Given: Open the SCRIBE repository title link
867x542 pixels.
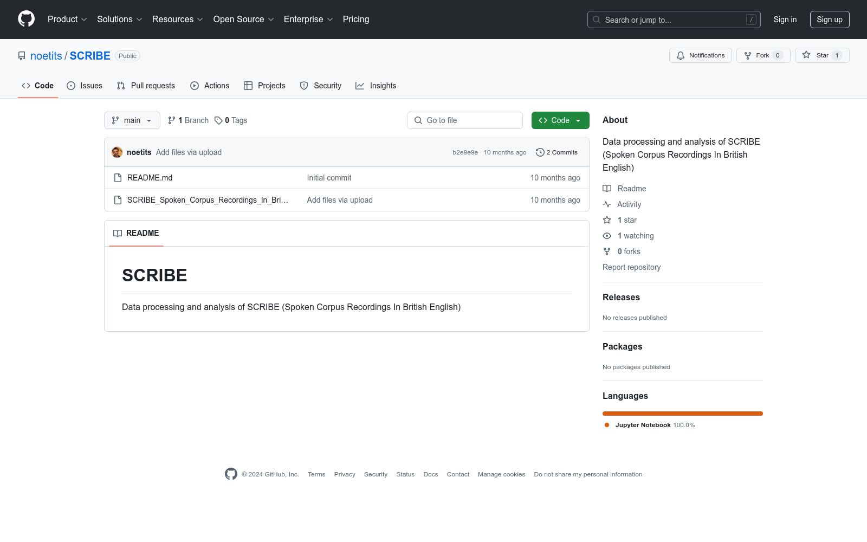Looking at the screenshot, I should coord(90,56).
